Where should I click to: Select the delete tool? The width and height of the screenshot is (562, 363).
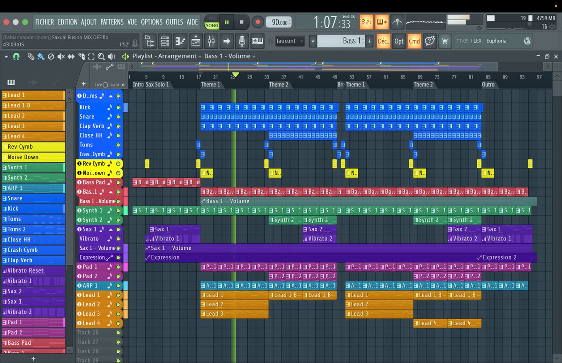tap(51, 57)
